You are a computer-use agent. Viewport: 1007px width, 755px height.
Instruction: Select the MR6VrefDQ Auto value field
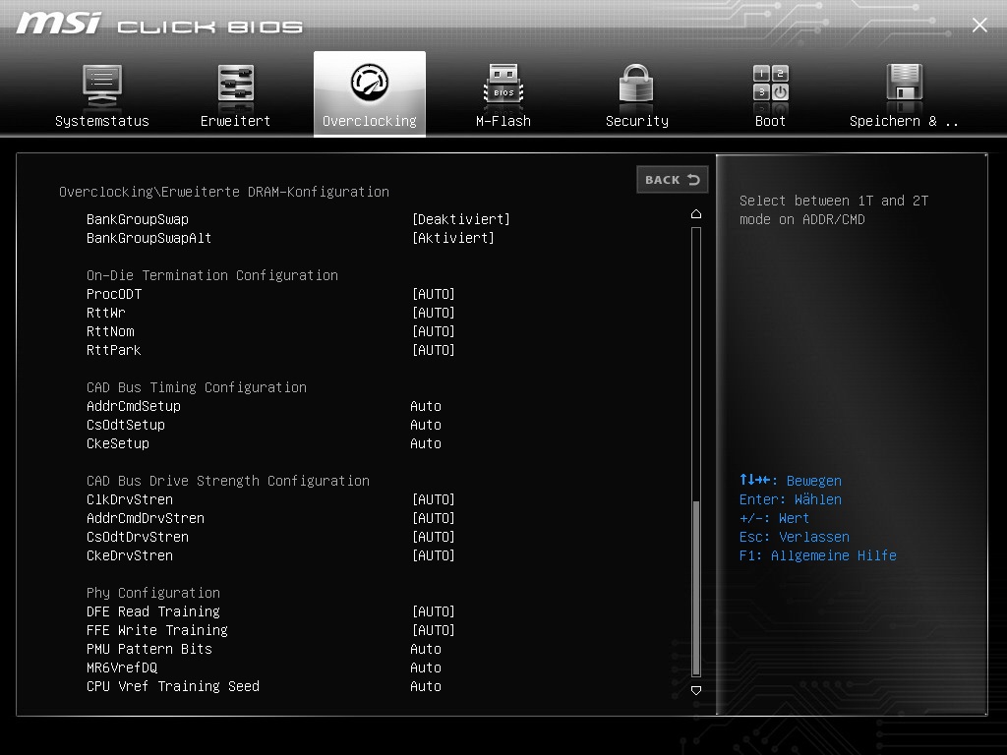coord(426,668)
